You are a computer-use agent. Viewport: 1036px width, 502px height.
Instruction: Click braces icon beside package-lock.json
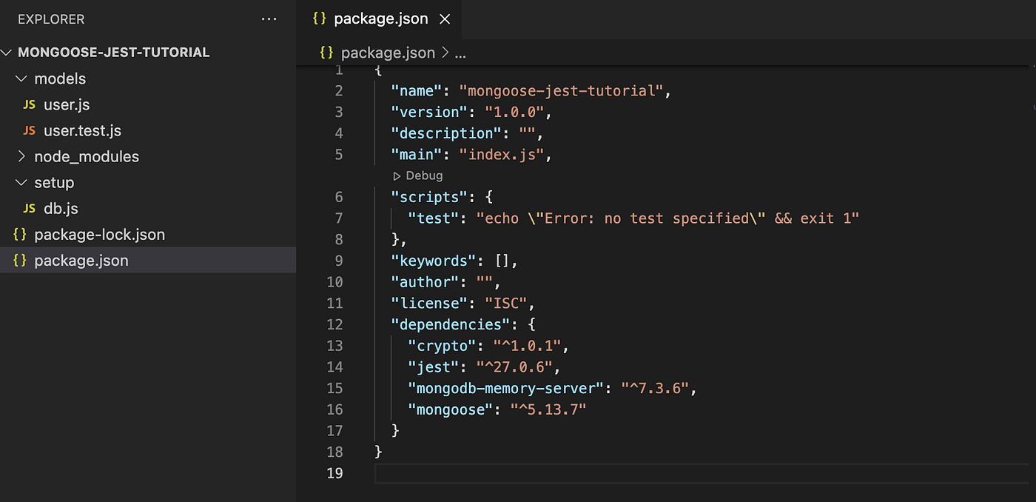pyautogui.click(x=20, y=235)
